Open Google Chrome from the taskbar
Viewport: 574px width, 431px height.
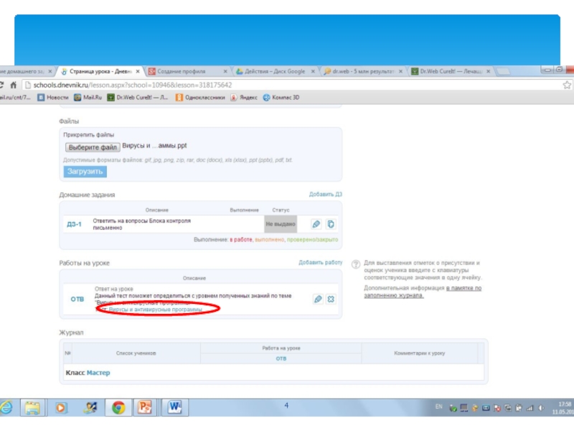point(118,407)
